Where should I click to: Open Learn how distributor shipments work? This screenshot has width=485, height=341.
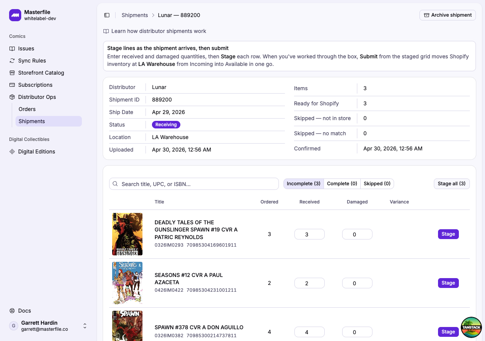click(x=159, y=31)
